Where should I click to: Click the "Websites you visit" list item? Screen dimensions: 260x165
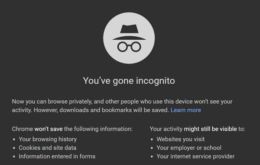(181, 139)
